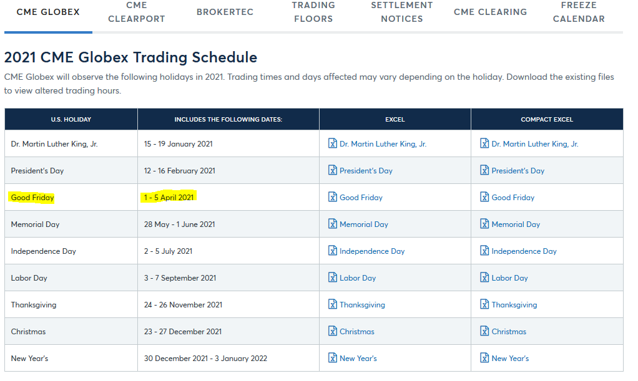Click the Includes The Following Dates header
The height and width of the screenshot is (381, 638).
(228, 120)
